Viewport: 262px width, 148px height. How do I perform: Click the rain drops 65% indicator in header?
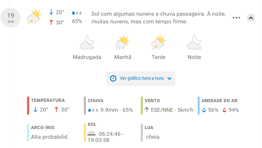click(x=77, y=17)
